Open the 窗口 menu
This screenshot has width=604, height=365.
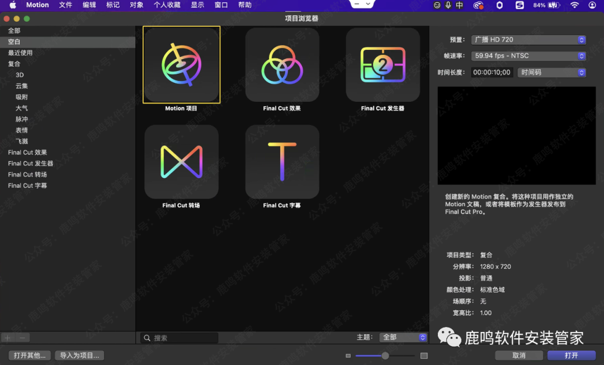[221, 5]
